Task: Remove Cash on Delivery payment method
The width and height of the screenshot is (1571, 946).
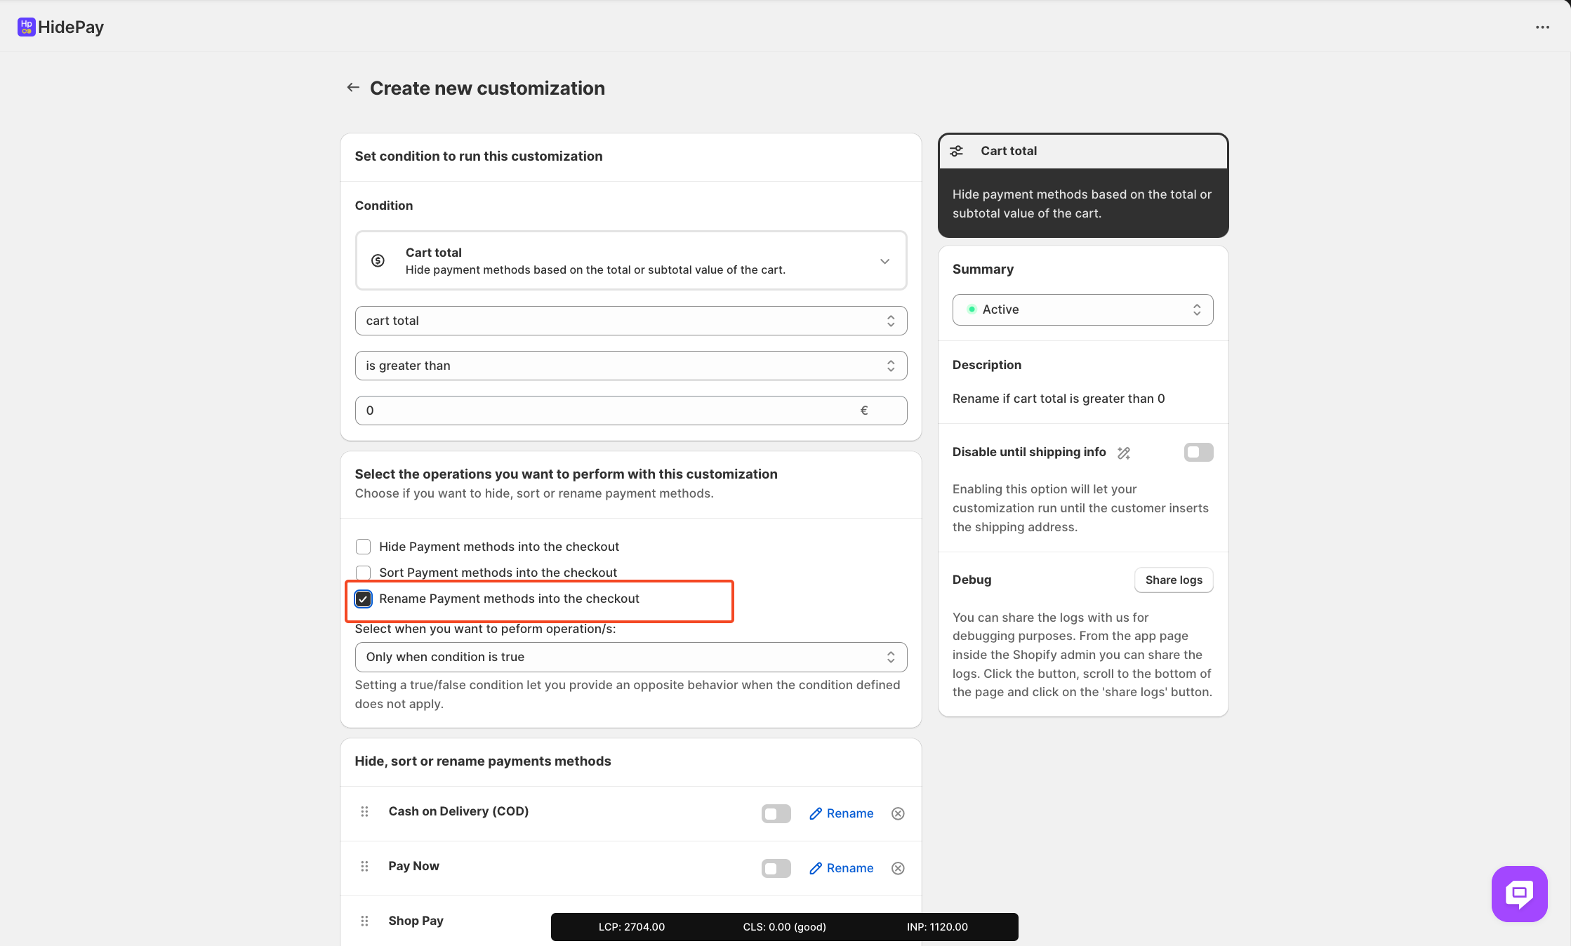Action: [898, 814]
